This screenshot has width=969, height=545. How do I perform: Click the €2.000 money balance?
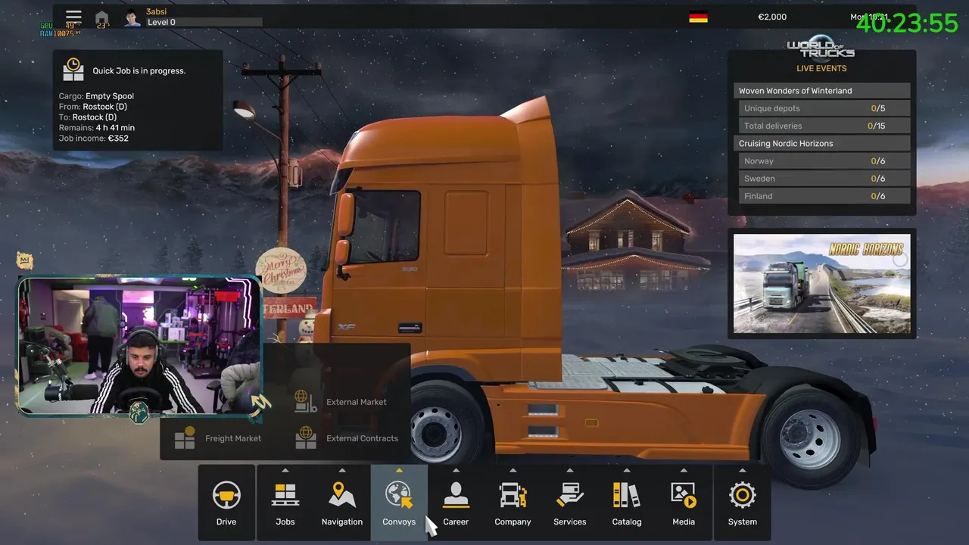[x=772, y=17]
